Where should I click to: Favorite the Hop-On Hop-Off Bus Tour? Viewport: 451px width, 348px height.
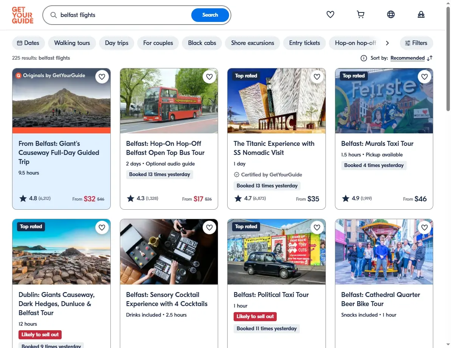tap(209, 77)
